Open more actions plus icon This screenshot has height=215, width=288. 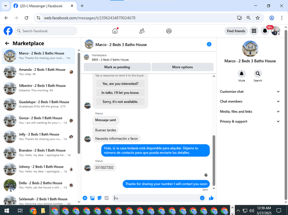pos(85,198)
